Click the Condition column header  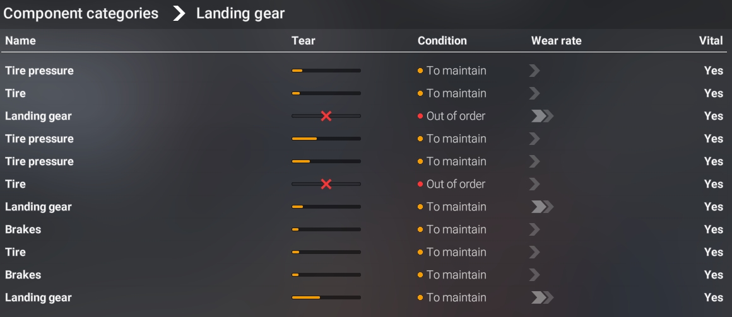point(442,41)
